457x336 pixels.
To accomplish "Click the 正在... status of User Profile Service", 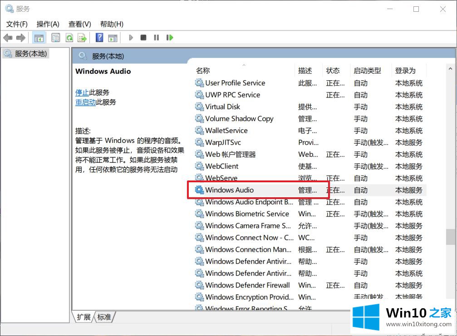I will tap(335, 83).
